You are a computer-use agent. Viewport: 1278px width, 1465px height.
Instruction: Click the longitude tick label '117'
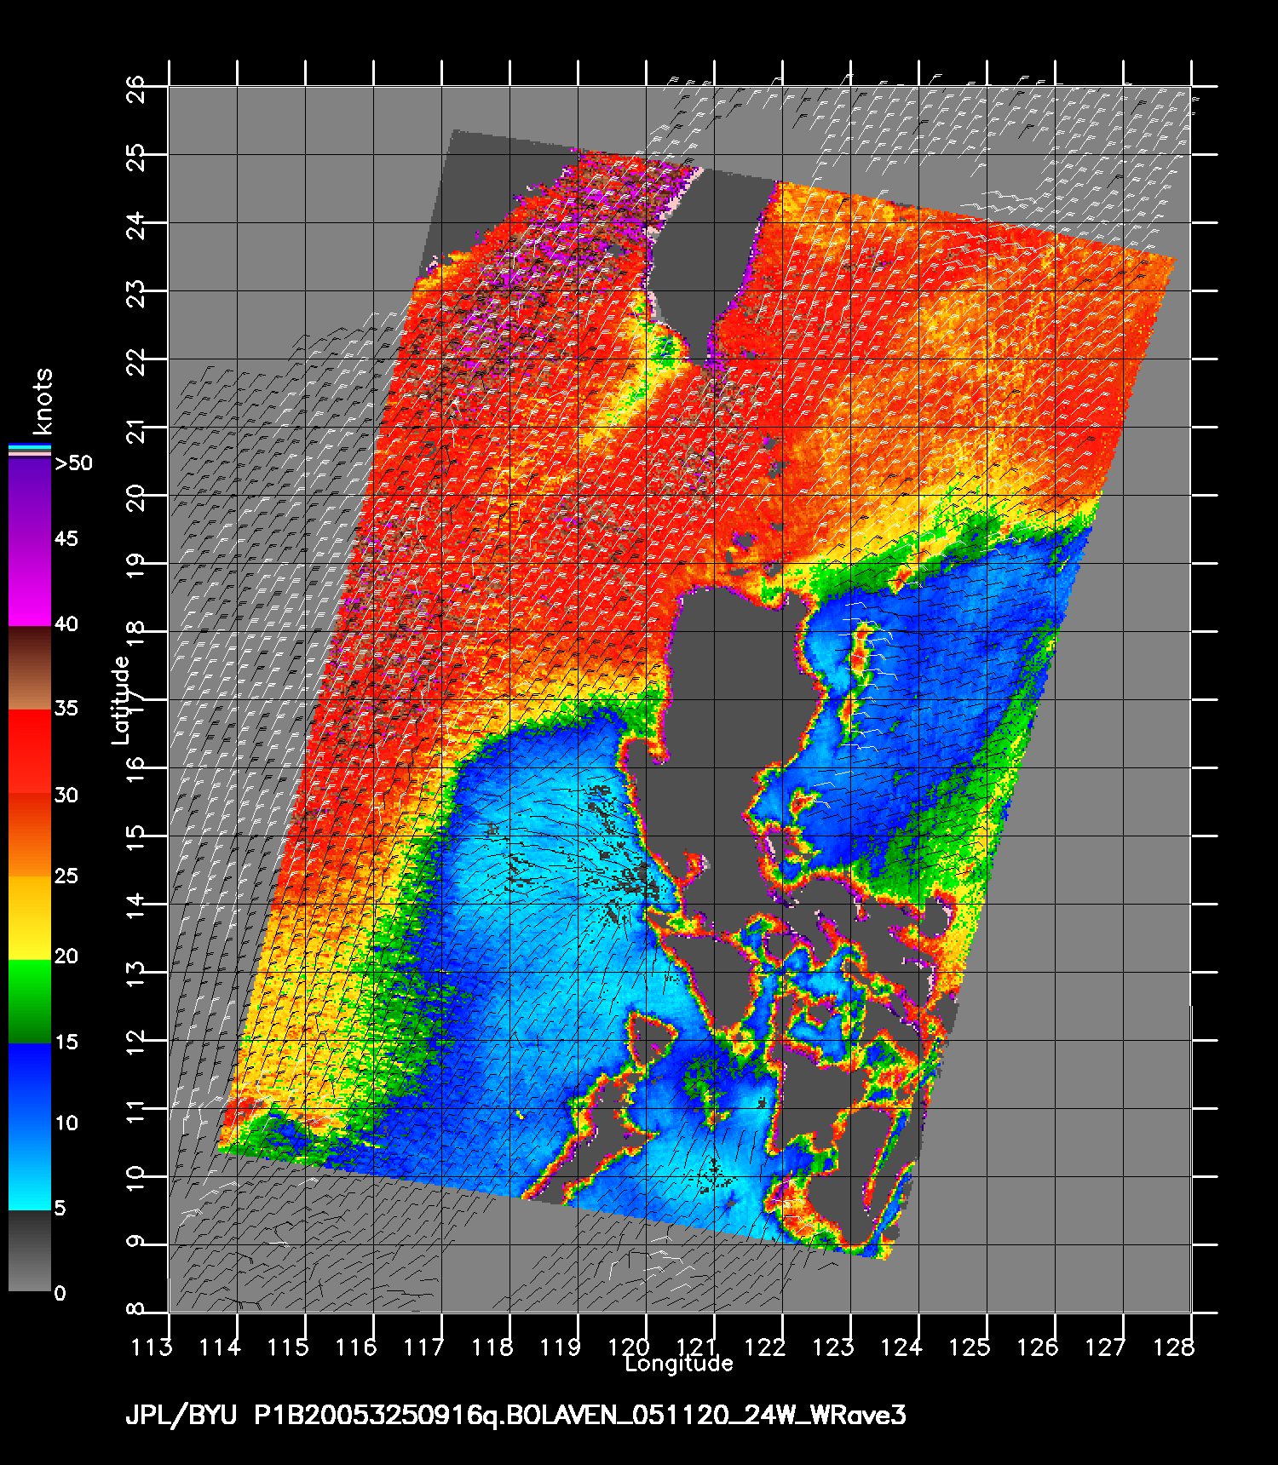click(424, 1347)
